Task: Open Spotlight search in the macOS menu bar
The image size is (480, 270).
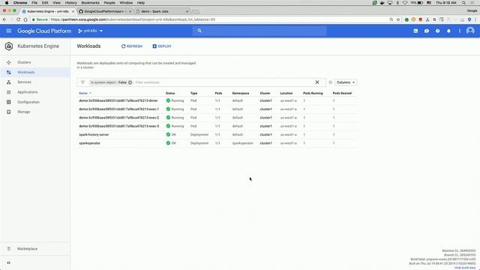Action: (x=463, y=3)
